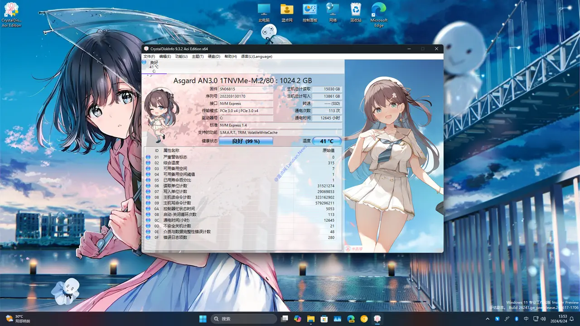The image size is (580, 326).
Task: Click the status circle beside 不安全关机计数
Action: tap(148, 226)
